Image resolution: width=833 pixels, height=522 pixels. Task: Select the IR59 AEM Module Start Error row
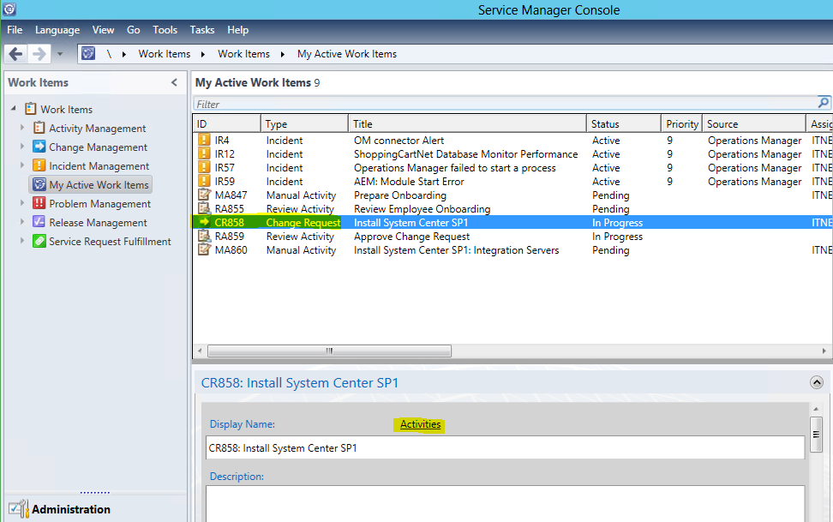(x=409, y=182)
